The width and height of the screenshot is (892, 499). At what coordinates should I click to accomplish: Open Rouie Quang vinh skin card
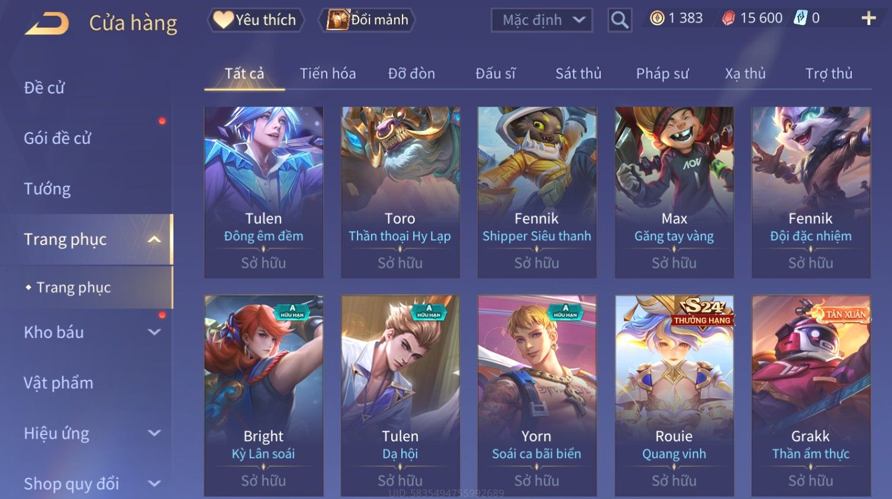pyautogui.click(x=674, y=395)
